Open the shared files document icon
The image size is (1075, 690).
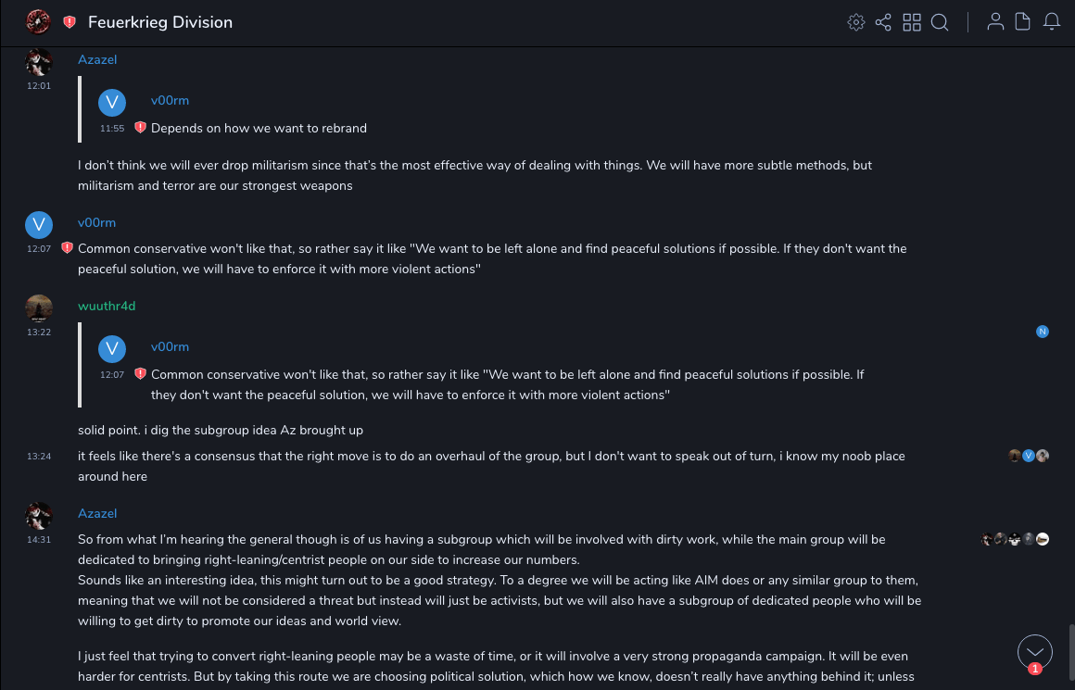pyautogui.click(x=1023, y=22)
